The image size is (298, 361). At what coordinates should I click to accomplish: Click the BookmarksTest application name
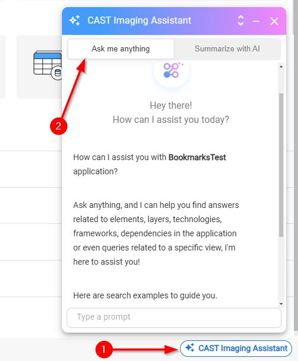197,157
